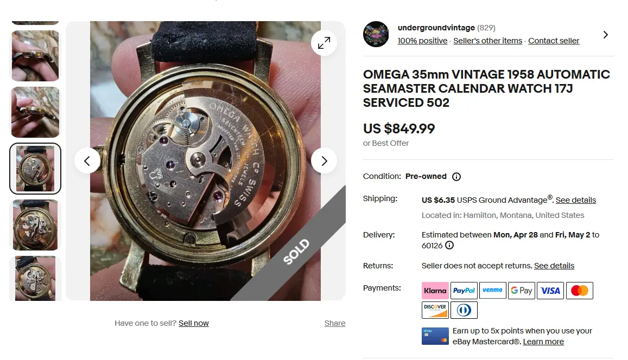Image resolution: width=628 pixels, height=360 pixels.
Task: Select the bottom movement thumbnail
Action: 35,278
